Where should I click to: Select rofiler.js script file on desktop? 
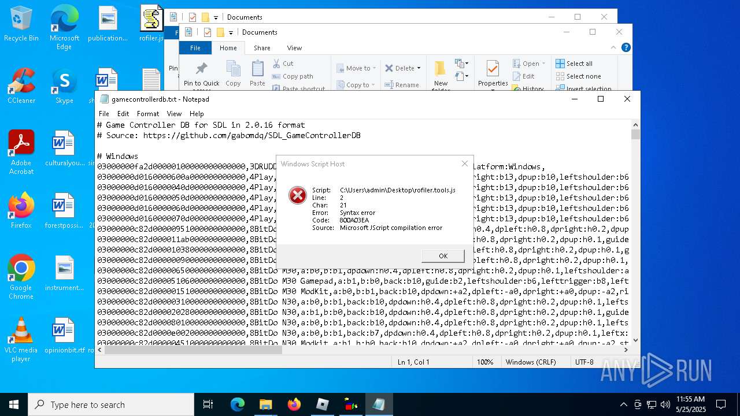[151, 24]
